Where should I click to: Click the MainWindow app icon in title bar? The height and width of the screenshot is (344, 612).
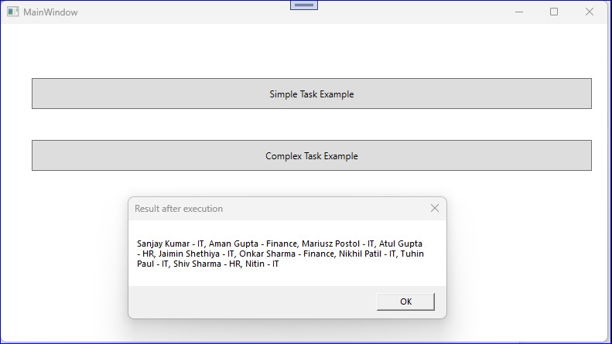[12, 12]
